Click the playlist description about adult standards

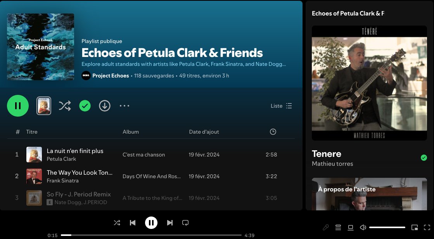[183, 64]
